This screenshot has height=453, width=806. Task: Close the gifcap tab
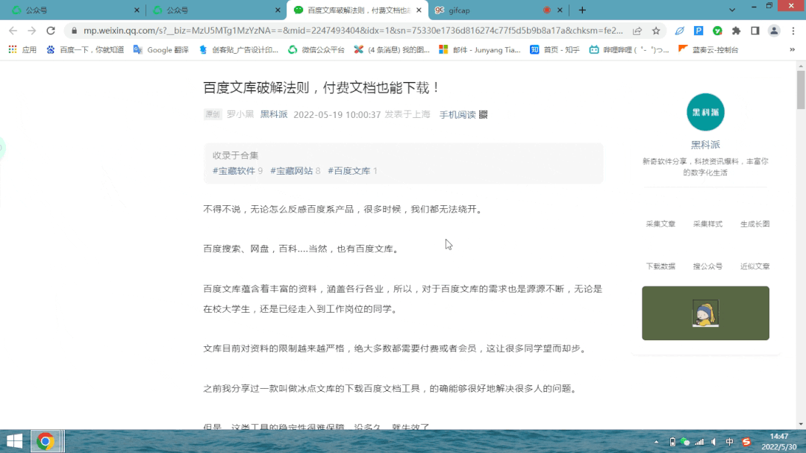coord(560,10)
